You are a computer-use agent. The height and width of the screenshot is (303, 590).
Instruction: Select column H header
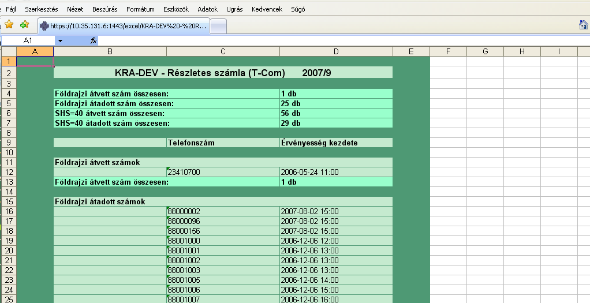(x=522, y=51)
